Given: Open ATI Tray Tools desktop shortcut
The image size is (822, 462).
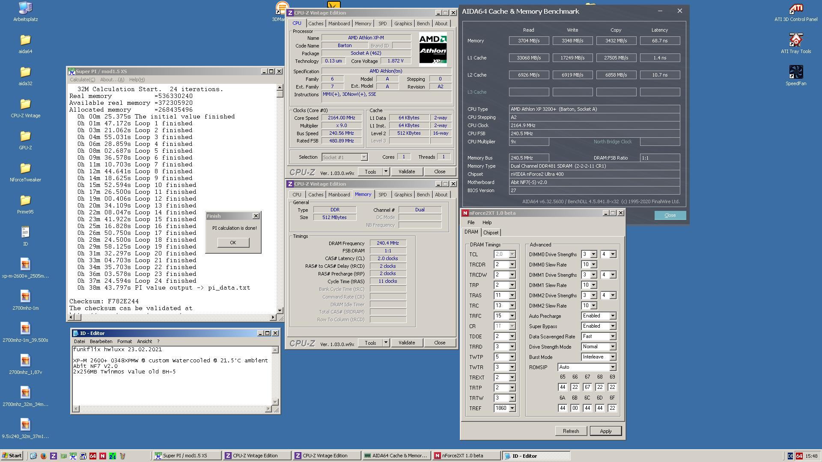Looking at the screenshot, I should click(x=796, y=44).
